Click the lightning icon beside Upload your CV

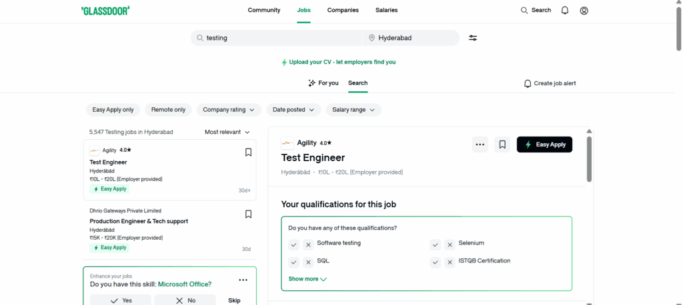pyautogui.click(x=284, y=62)
